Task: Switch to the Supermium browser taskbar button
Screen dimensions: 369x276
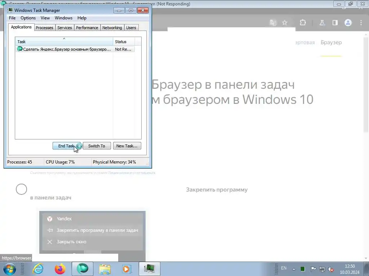Action: coord(83,269)
